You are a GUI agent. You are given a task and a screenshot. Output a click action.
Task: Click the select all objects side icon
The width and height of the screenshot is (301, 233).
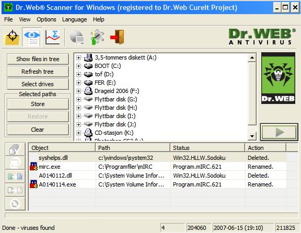15,149
